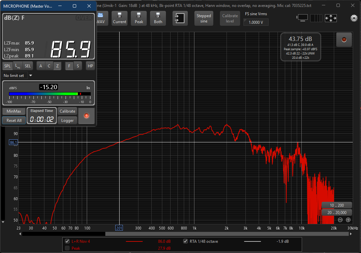Click the large 85.9 SPL reading
Viewport: 361px width, 253px height.
click(71, 49)
